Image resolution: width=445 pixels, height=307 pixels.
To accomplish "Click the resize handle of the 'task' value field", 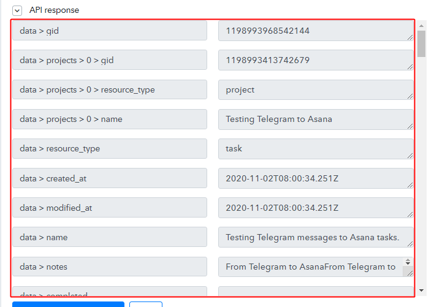I will pos(410,156).
